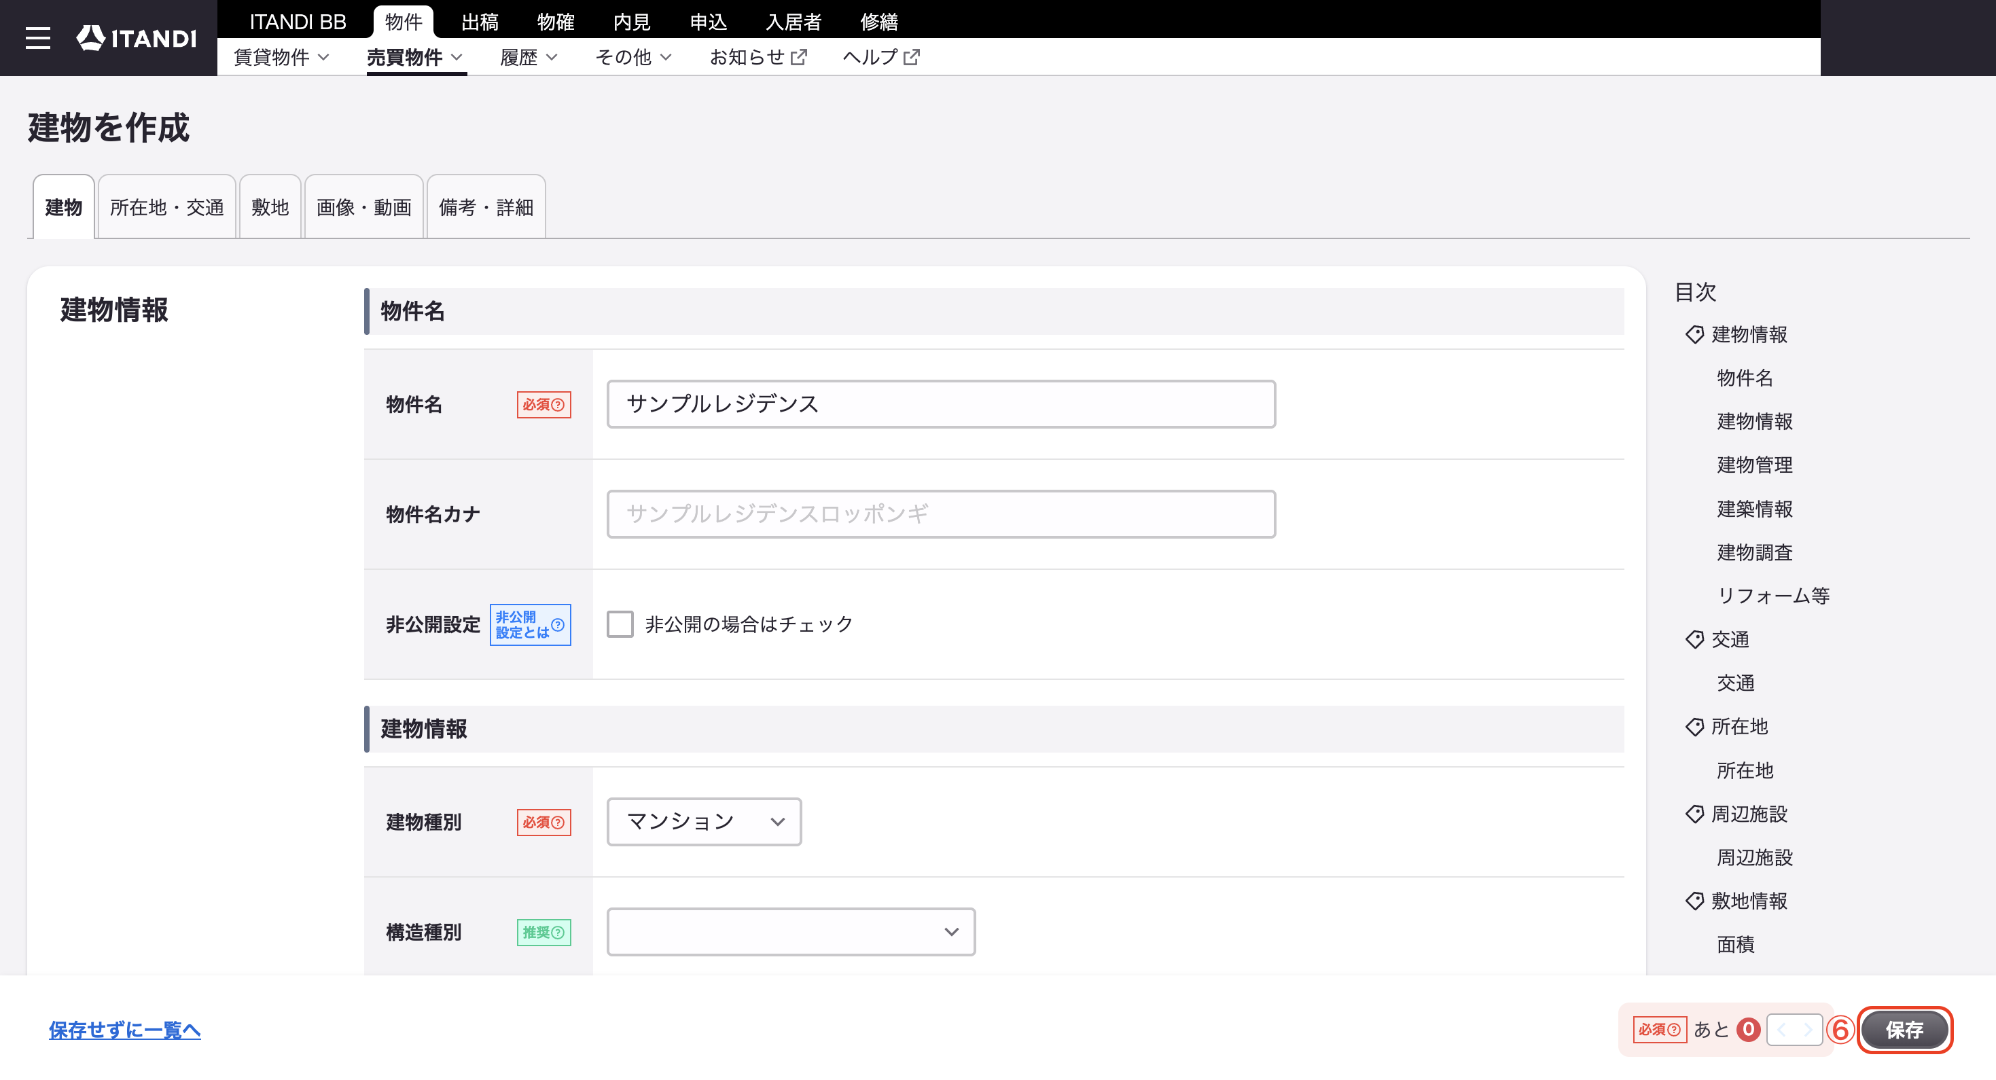Select 申込 top navigation item
1996x1080 pixels.
coord(708,22)
